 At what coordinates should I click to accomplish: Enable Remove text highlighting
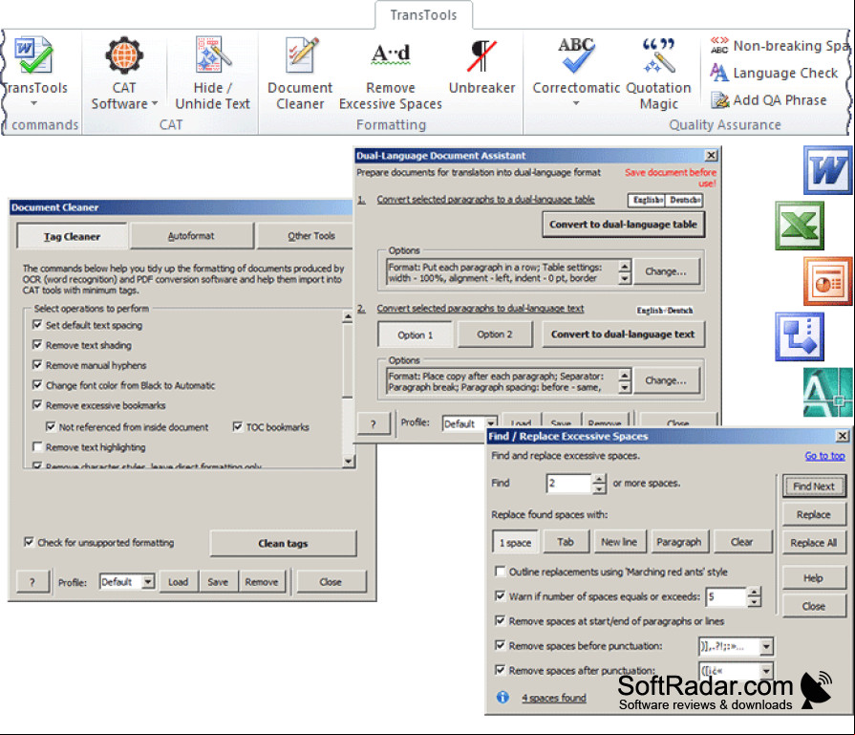[x=37, y=447]
